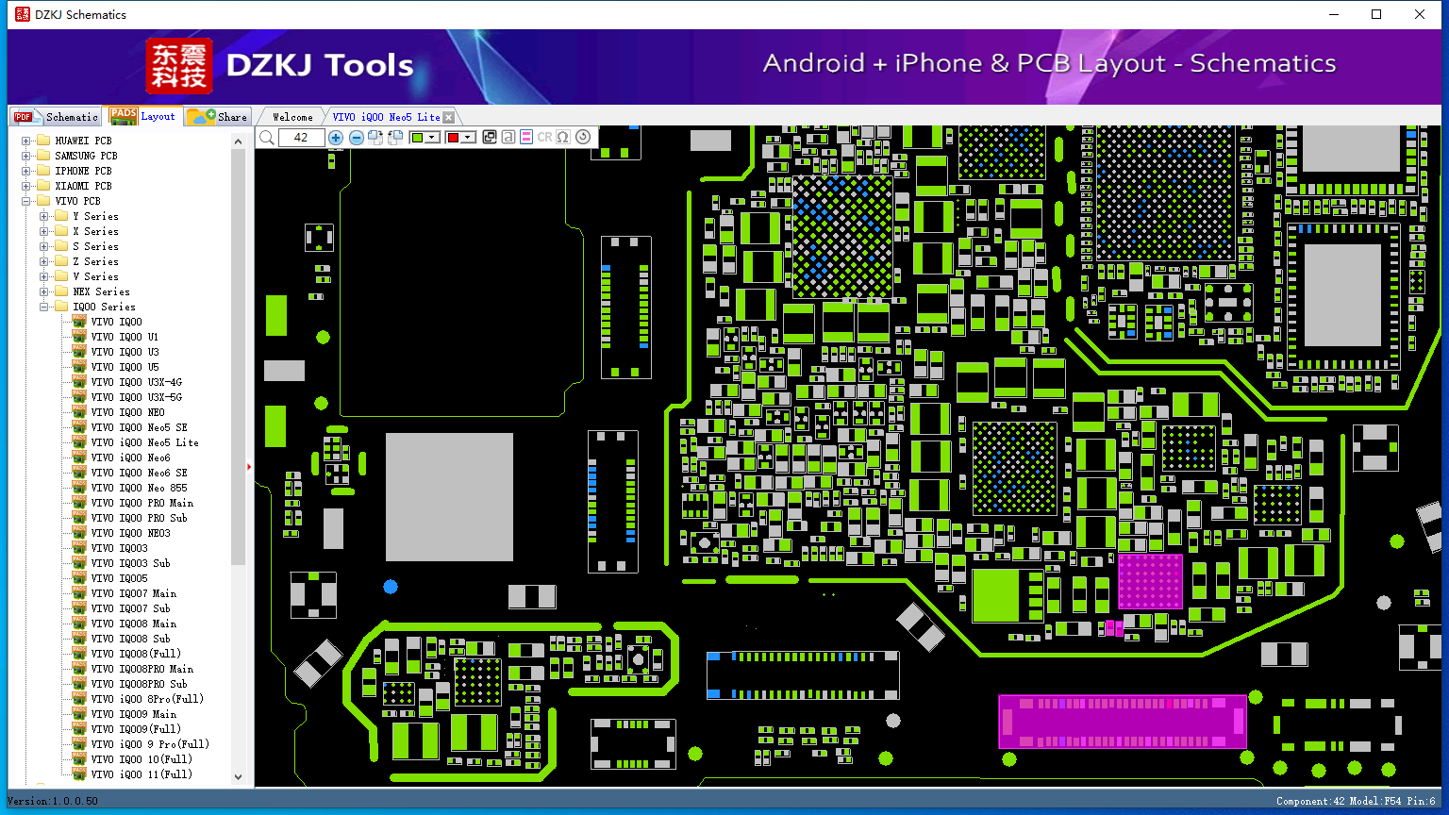Collapse the IQOO Series folder
Screen dimensions: 1449x815
(x=44, y=307)
